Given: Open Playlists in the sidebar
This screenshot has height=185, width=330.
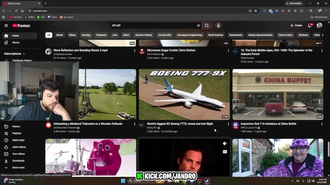Looking at the screenshot, I should pyautogui.click(x=20, y=133).
